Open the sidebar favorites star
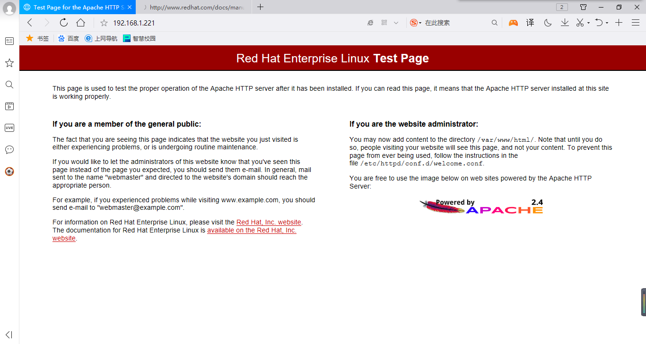This screenshot has height=344, width=646. click(9, 63)
